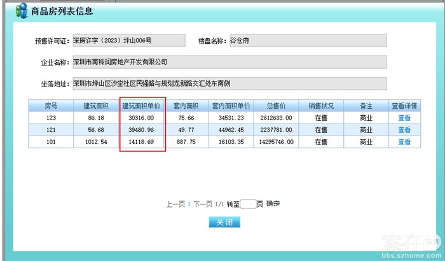
Task: Click the 预售许可证 field
Action: pos(128,41)
